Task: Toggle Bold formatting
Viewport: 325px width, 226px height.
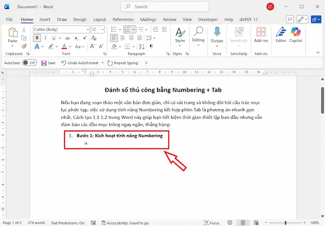Action: click(37, 38)
